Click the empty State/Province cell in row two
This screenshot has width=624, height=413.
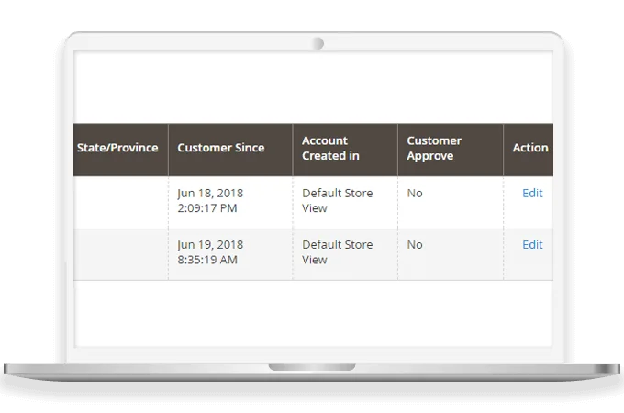pos(120,253)
